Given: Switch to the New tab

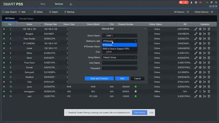Looking at the screenshot, I should [x=43, y=4].
